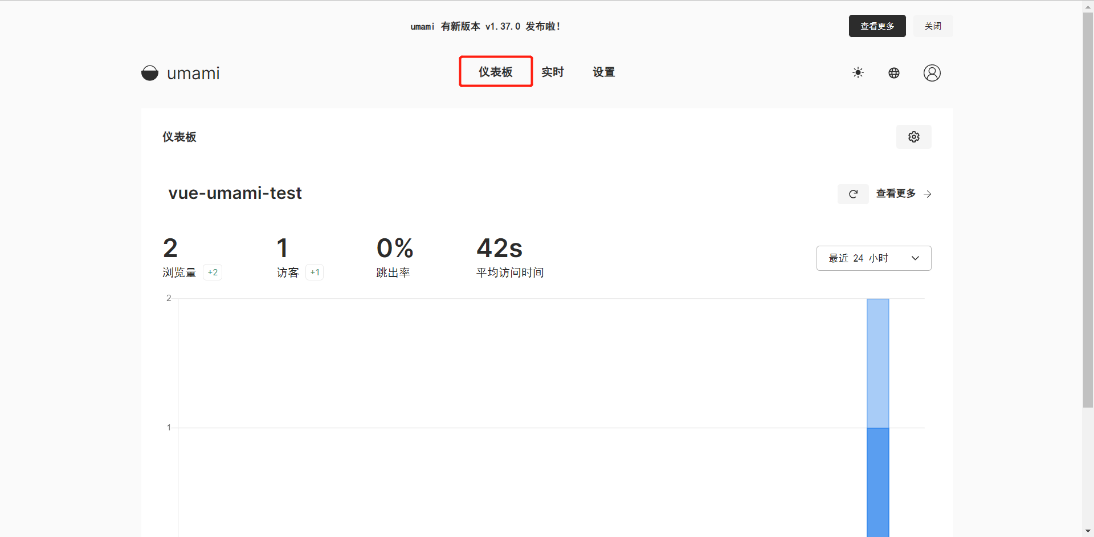This screenshot has width=1094, height=537.
Task: Click the dark blue visitors bar segment
Action: click(x=878, y=482)
